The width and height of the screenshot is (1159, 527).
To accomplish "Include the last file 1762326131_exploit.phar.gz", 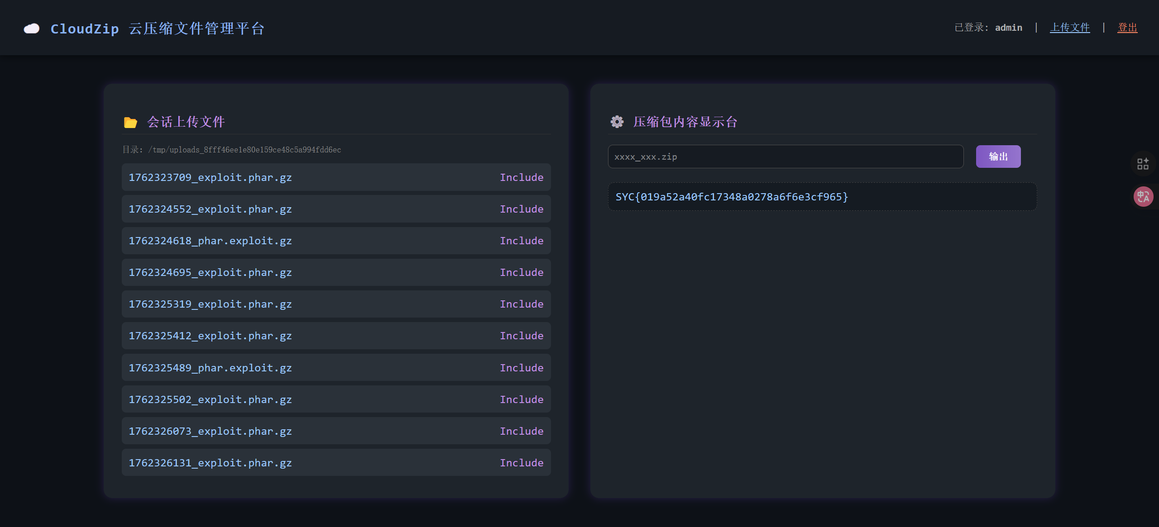I will (521, 463).
